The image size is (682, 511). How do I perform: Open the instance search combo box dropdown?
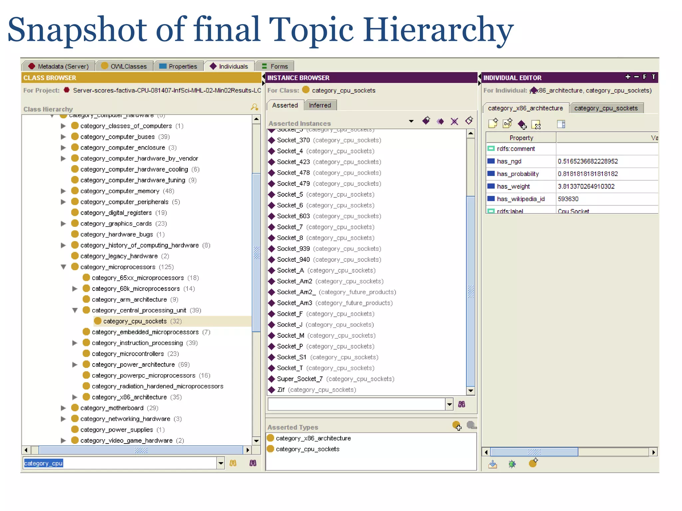[x=450, y=405]
